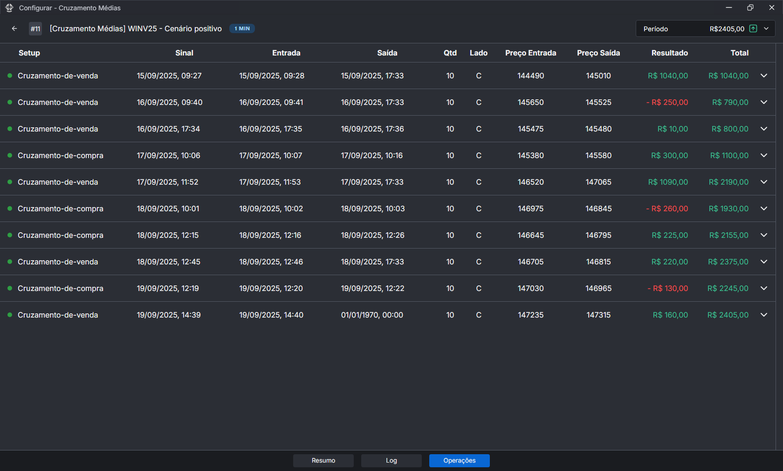Image resolution: width=783 pixels, height=471 pixels.
Task: Click green status dot of 19/09 14:39 operation
Action: [x=10, y=315]
